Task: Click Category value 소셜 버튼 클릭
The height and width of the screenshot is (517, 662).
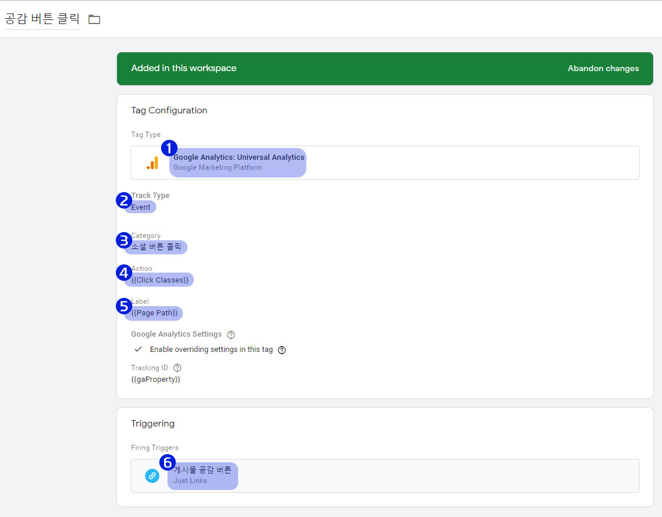Action: (x=156, y=247)
